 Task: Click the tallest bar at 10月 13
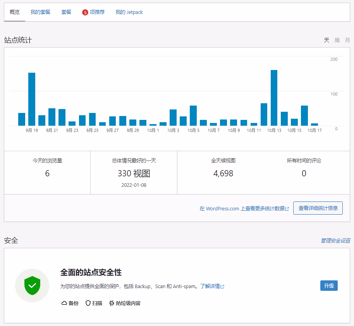(274, 98)
